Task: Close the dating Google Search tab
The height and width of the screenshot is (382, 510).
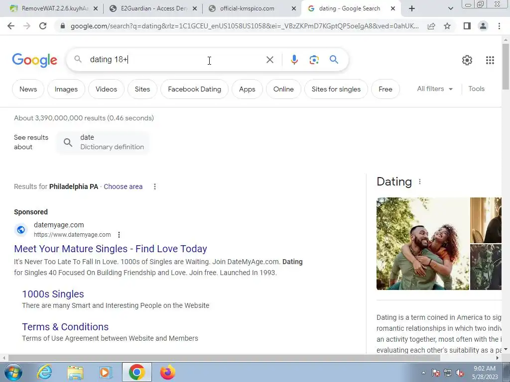Action: tap(392, 9)
